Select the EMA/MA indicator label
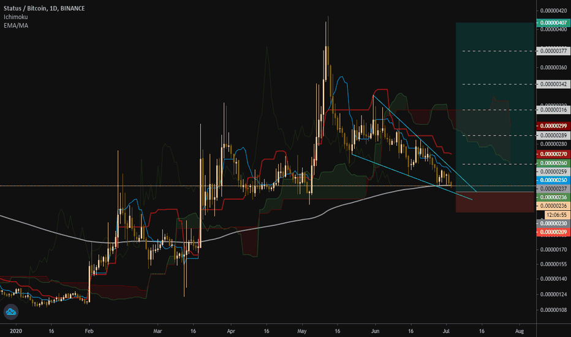 click(x=16, y=26)
